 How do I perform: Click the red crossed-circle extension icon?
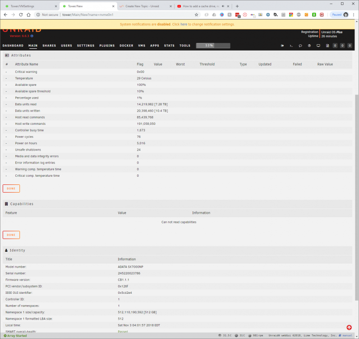pyautogui.click(x=245, y=14)
